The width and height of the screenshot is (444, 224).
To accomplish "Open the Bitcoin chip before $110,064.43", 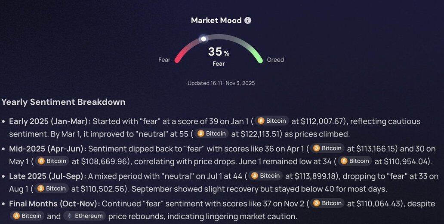I will click(x=327, y=203).
